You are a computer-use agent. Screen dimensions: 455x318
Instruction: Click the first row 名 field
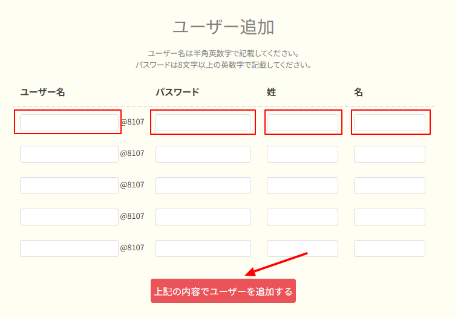[x=389, y=123]
